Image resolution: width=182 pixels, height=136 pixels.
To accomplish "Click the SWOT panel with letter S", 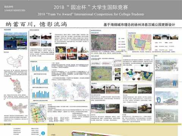I will [167, 65].
